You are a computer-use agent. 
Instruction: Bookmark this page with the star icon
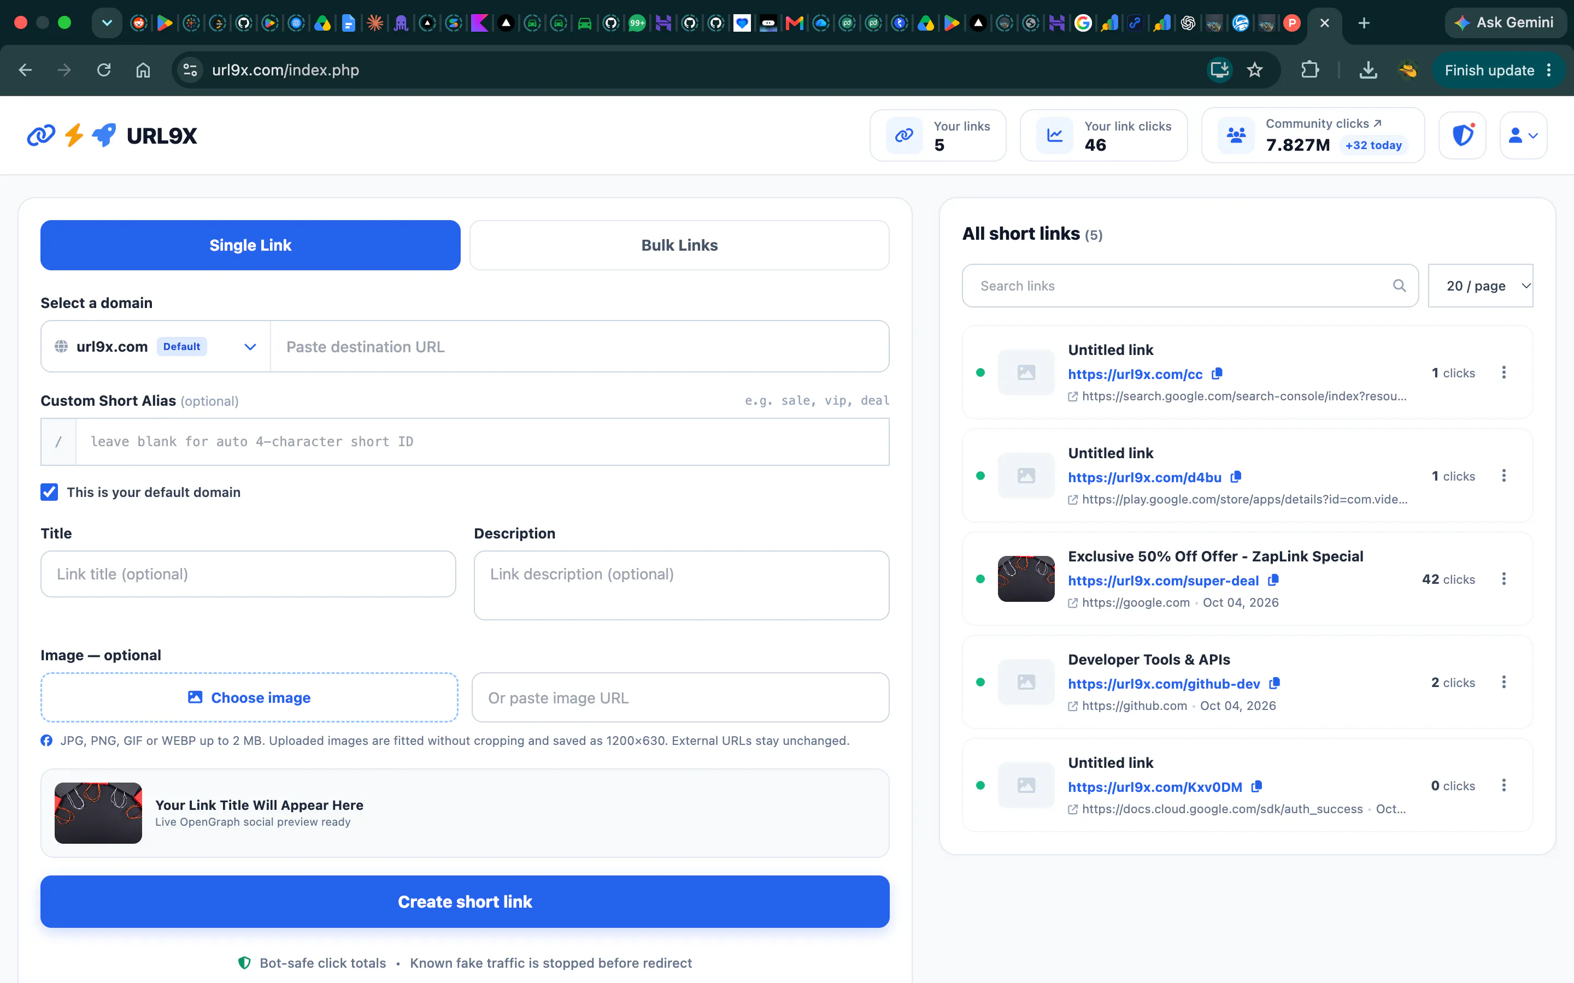pyautogui.click(x=1255, y=70)
